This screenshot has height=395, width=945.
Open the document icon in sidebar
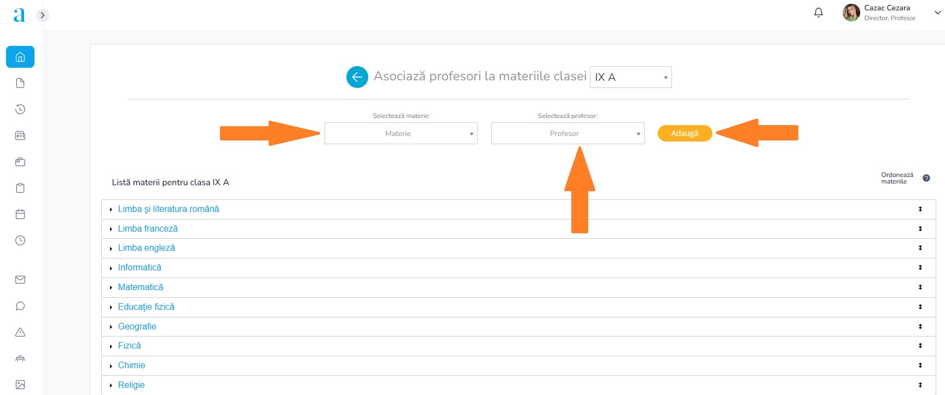tap(20, 83)
